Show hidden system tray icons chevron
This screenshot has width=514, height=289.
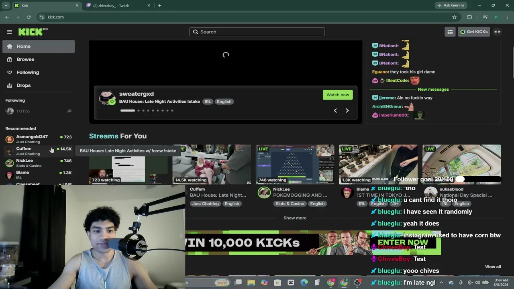click(x=442, y=283)
